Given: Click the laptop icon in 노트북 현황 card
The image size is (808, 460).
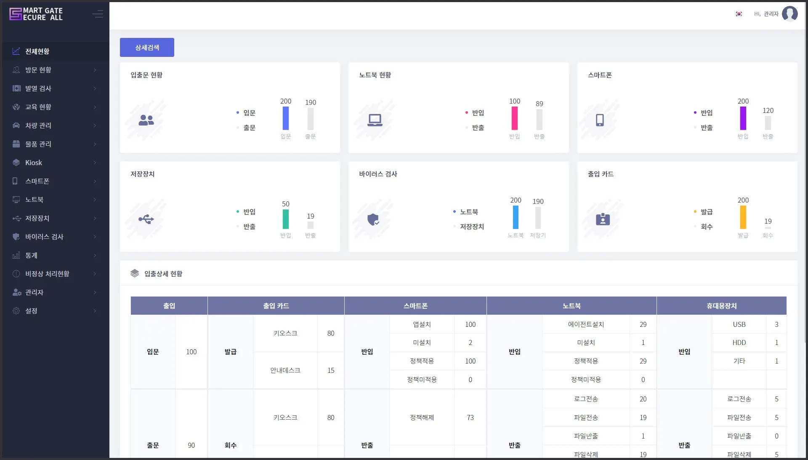Looking at the screenshot, I should pos(375,120).
